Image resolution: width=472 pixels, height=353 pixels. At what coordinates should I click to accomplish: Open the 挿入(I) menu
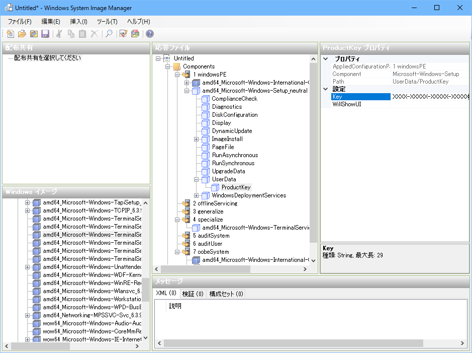78,22
